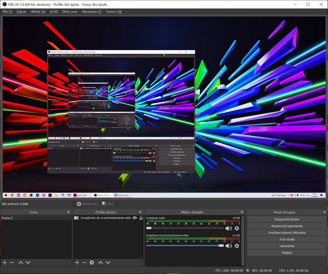Viewport: 328px width, 274px height.
Task: Open gear settings for Urządzenie audio
Action: 236,228
